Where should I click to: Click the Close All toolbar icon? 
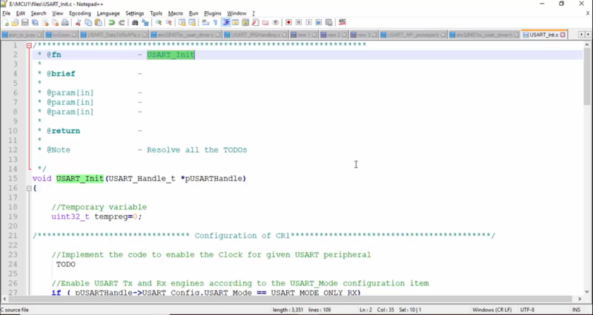point(55,23)
